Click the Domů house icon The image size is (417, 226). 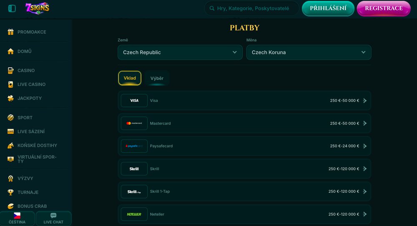pos(11,52)
